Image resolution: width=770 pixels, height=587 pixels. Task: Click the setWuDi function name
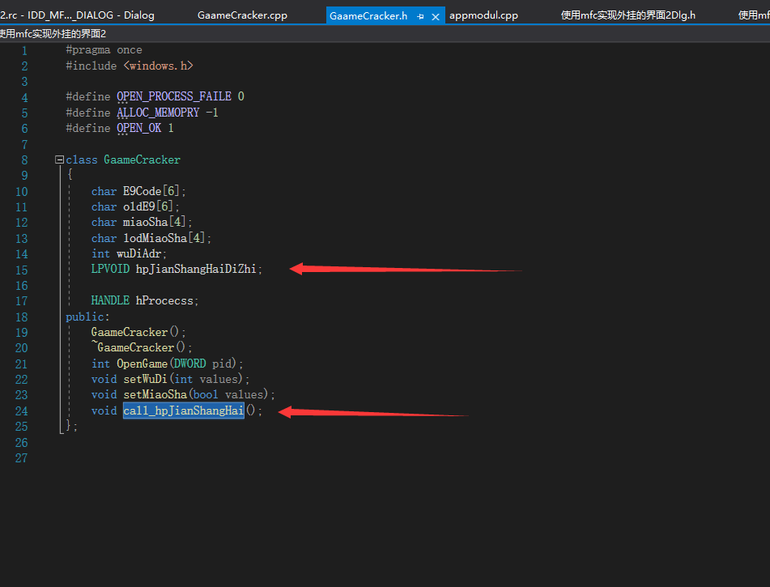[x=145, y=379]
